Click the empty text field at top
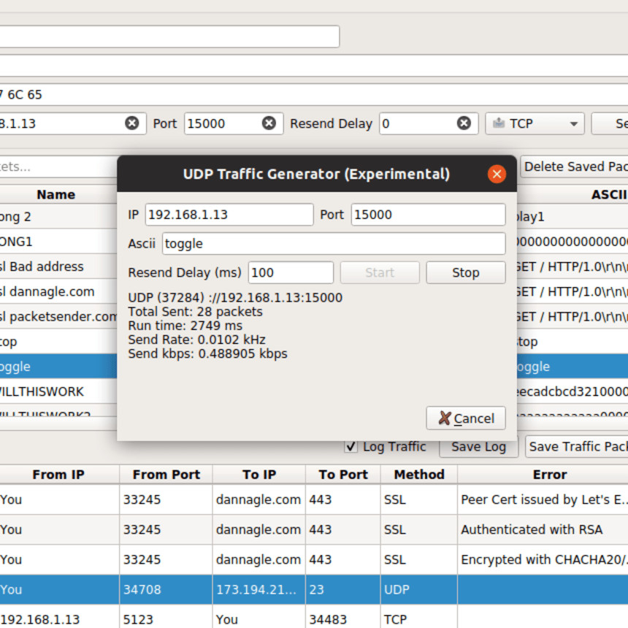This screenshot has width=628, height=628. (x=170, y=37)
